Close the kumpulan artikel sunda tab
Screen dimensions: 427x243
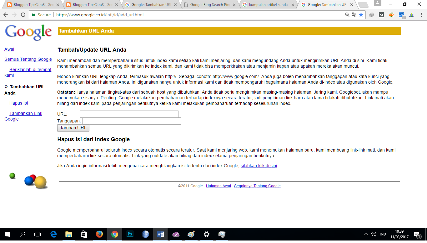pyautogui.click(x=293, y=5)
